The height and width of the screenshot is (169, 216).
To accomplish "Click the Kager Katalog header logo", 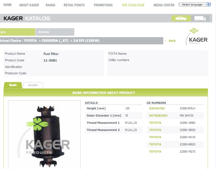I will click(27, 18).
